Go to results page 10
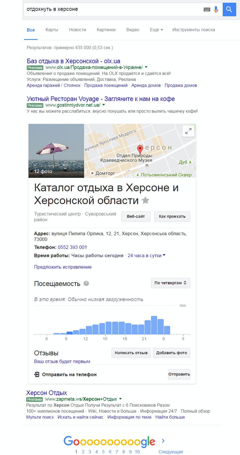 137,452
